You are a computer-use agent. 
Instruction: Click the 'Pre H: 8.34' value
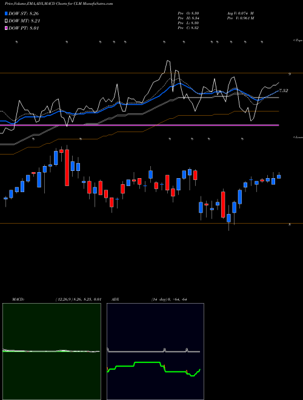point(188,18)
